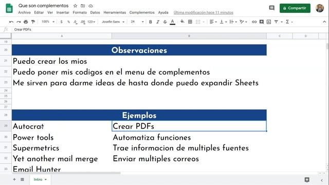This screenshot has height=185, width=329.
Task: Open the Insertar menu
Action: 63,12
